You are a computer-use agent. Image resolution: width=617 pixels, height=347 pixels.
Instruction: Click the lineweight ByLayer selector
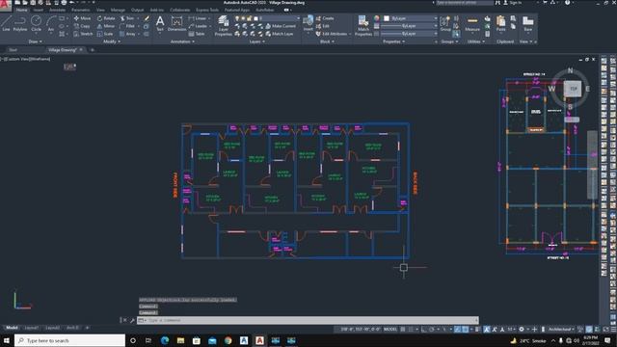click(x=409, y=26)
